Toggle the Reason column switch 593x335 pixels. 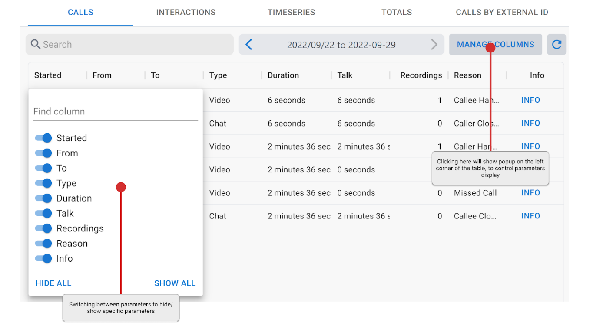(x=43, y=244)
